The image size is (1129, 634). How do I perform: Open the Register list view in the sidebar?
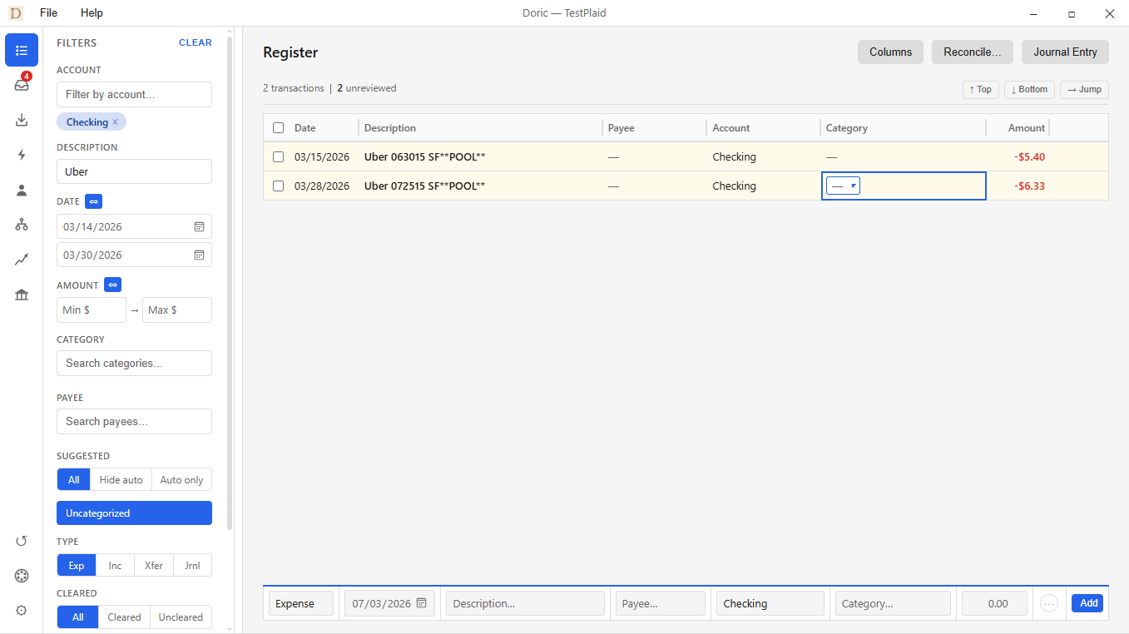pyautogui.click(x=22, y=50)
